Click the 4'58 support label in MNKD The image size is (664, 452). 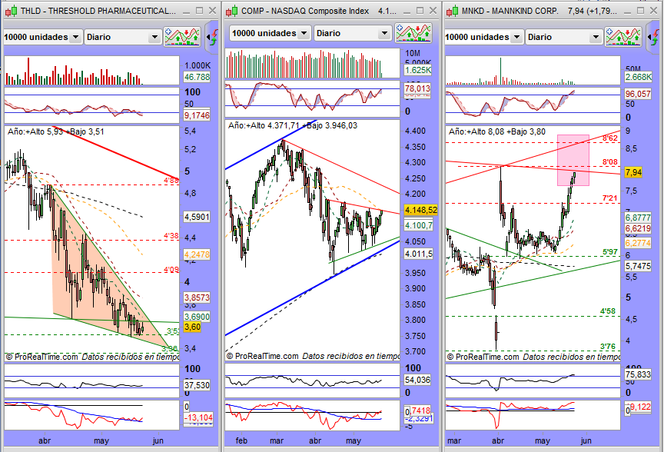(x=608, y=311)
